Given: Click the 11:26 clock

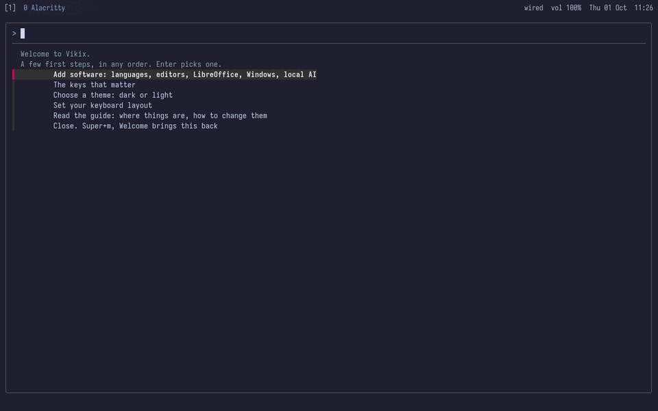Looking at the screenshot, I should point(644,8).
